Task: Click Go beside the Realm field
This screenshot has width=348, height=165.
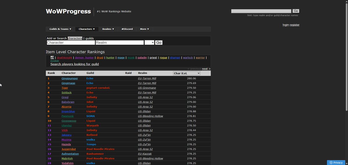Action: pyautogui.click(x=159, y=42)
